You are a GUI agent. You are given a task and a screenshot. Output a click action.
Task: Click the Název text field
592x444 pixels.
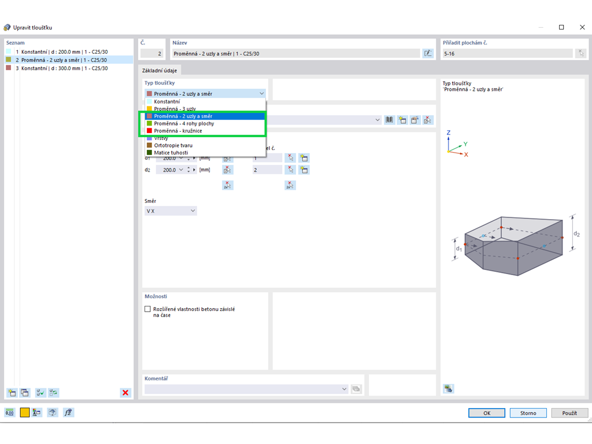[295, 54]
